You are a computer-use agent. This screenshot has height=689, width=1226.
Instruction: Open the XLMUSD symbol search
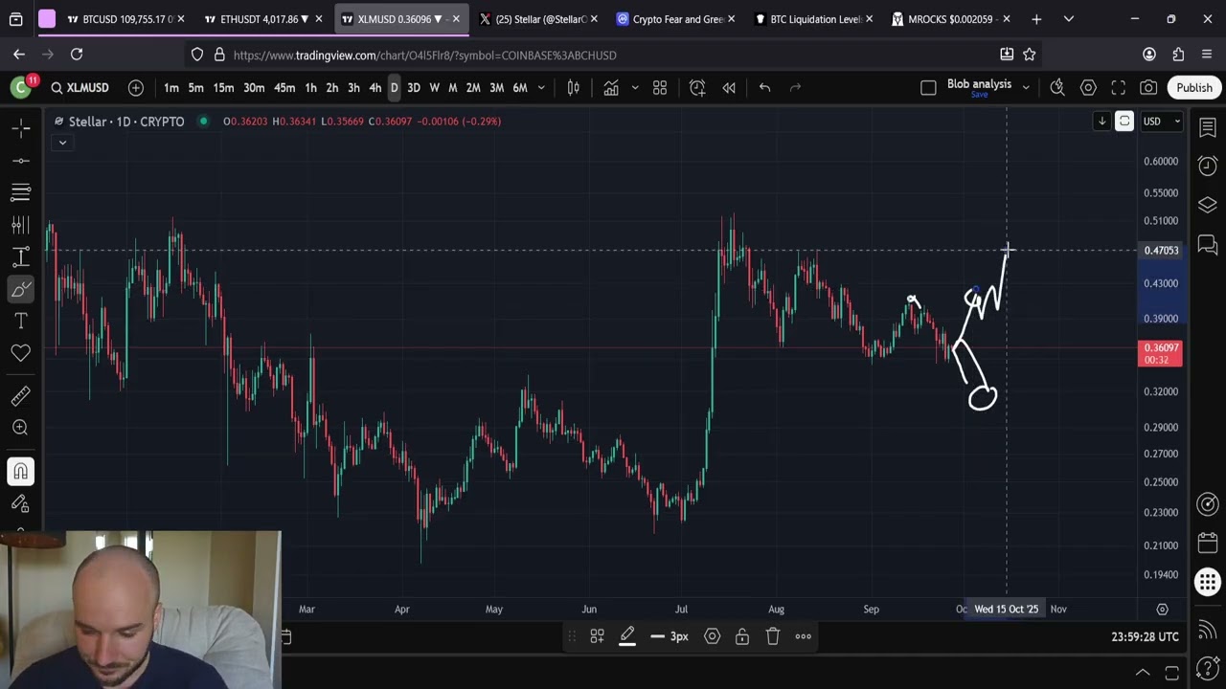[x=79, y=88]
